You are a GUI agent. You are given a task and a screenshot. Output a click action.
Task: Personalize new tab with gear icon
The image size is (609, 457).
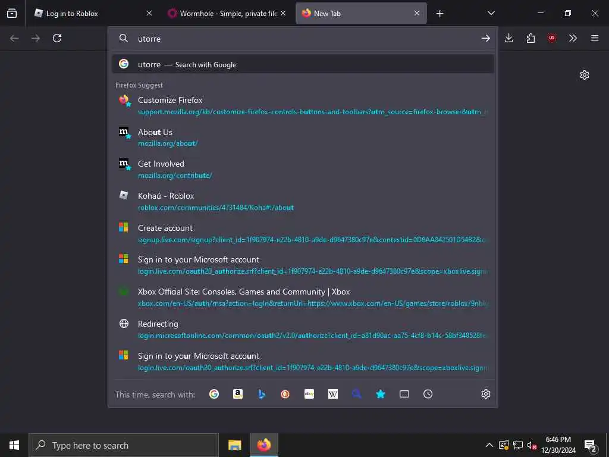(x=585, y=75)
